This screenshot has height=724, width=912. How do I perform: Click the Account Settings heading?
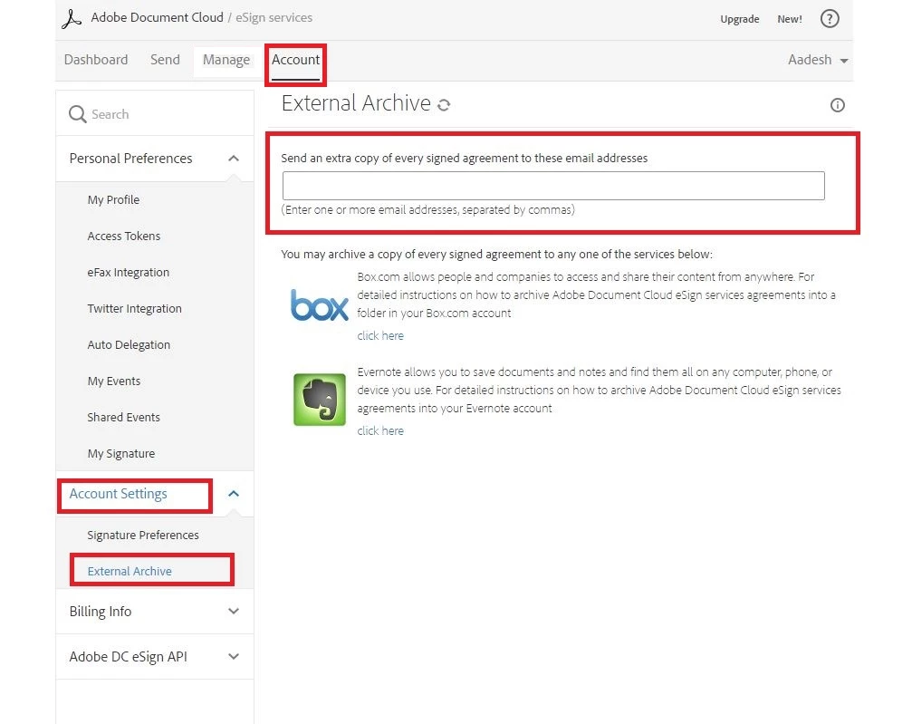click(118, 494)
